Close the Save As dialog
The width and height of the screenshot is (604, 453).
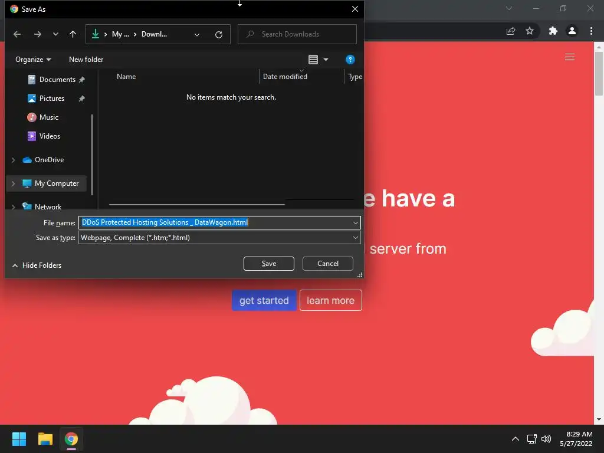354,9
